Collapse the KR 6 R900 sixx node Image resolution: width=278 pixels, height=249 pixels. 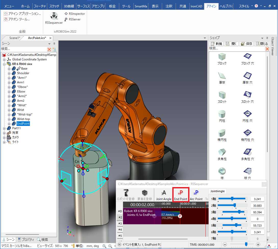4,64
